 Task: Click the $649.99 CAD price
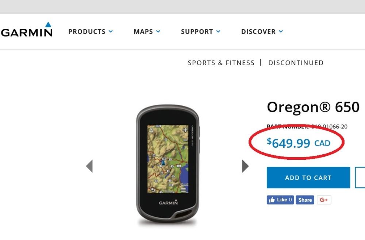(x=299, y=143)
